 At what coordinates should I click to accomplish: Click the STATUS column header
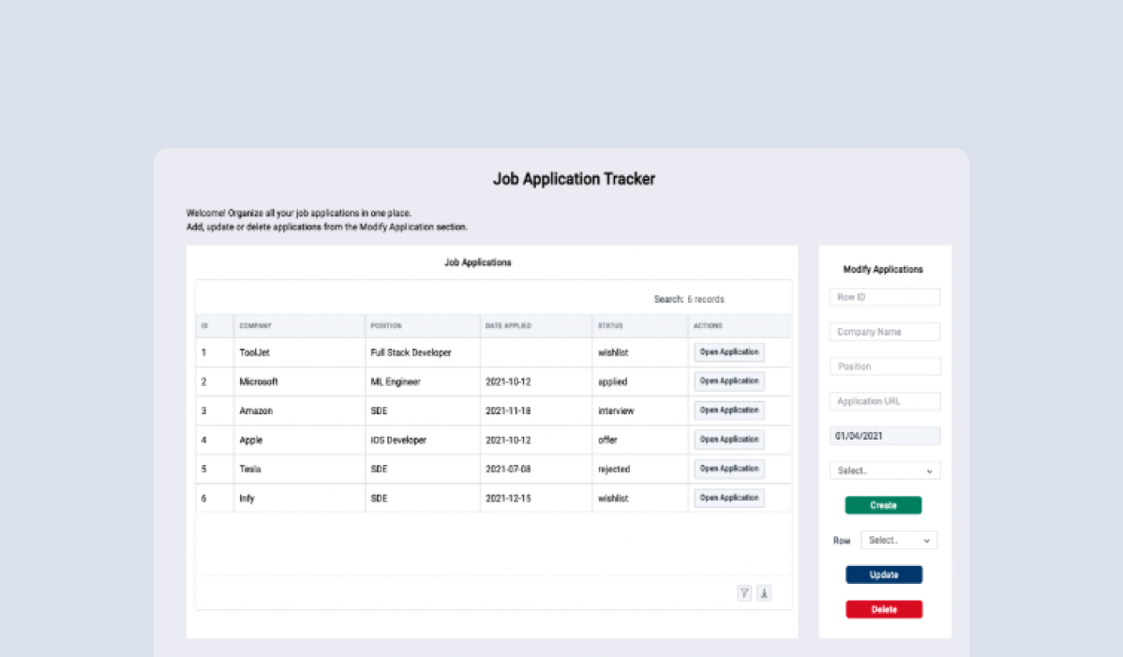coord(610,325)
